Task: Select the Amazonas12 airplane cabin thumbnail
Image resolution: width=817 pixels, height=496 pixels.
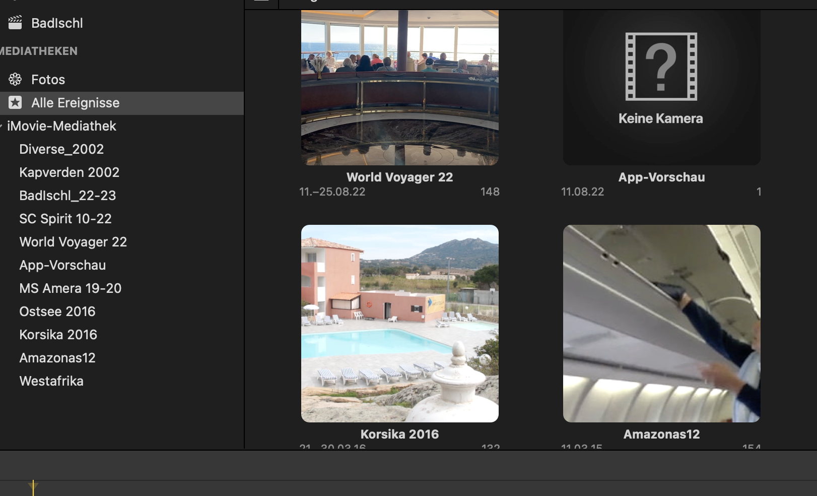Action: (662, 324)
